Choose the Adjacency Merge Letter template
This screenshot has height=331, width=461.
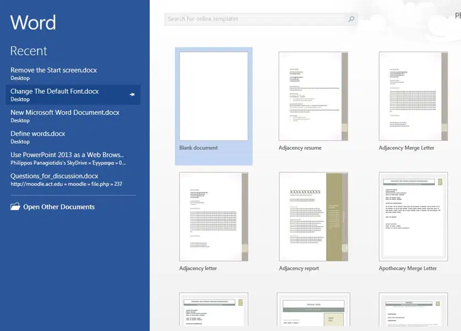[414, 96]
